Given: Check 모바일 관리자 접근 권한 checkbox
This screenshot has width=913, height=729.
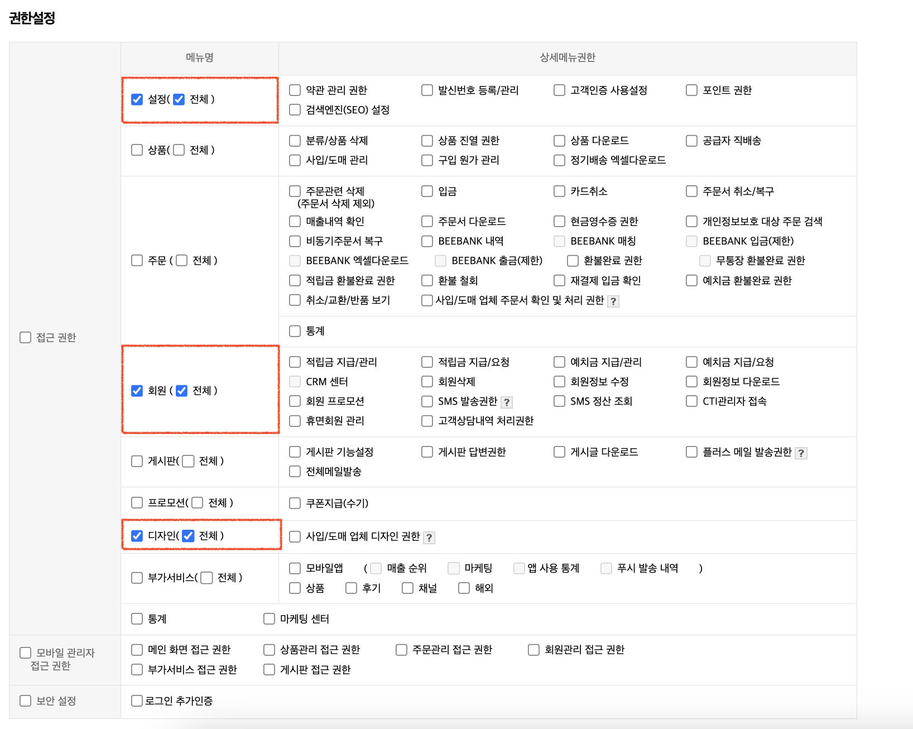Looking at the screenshot, I should click(x=25, y=653).
